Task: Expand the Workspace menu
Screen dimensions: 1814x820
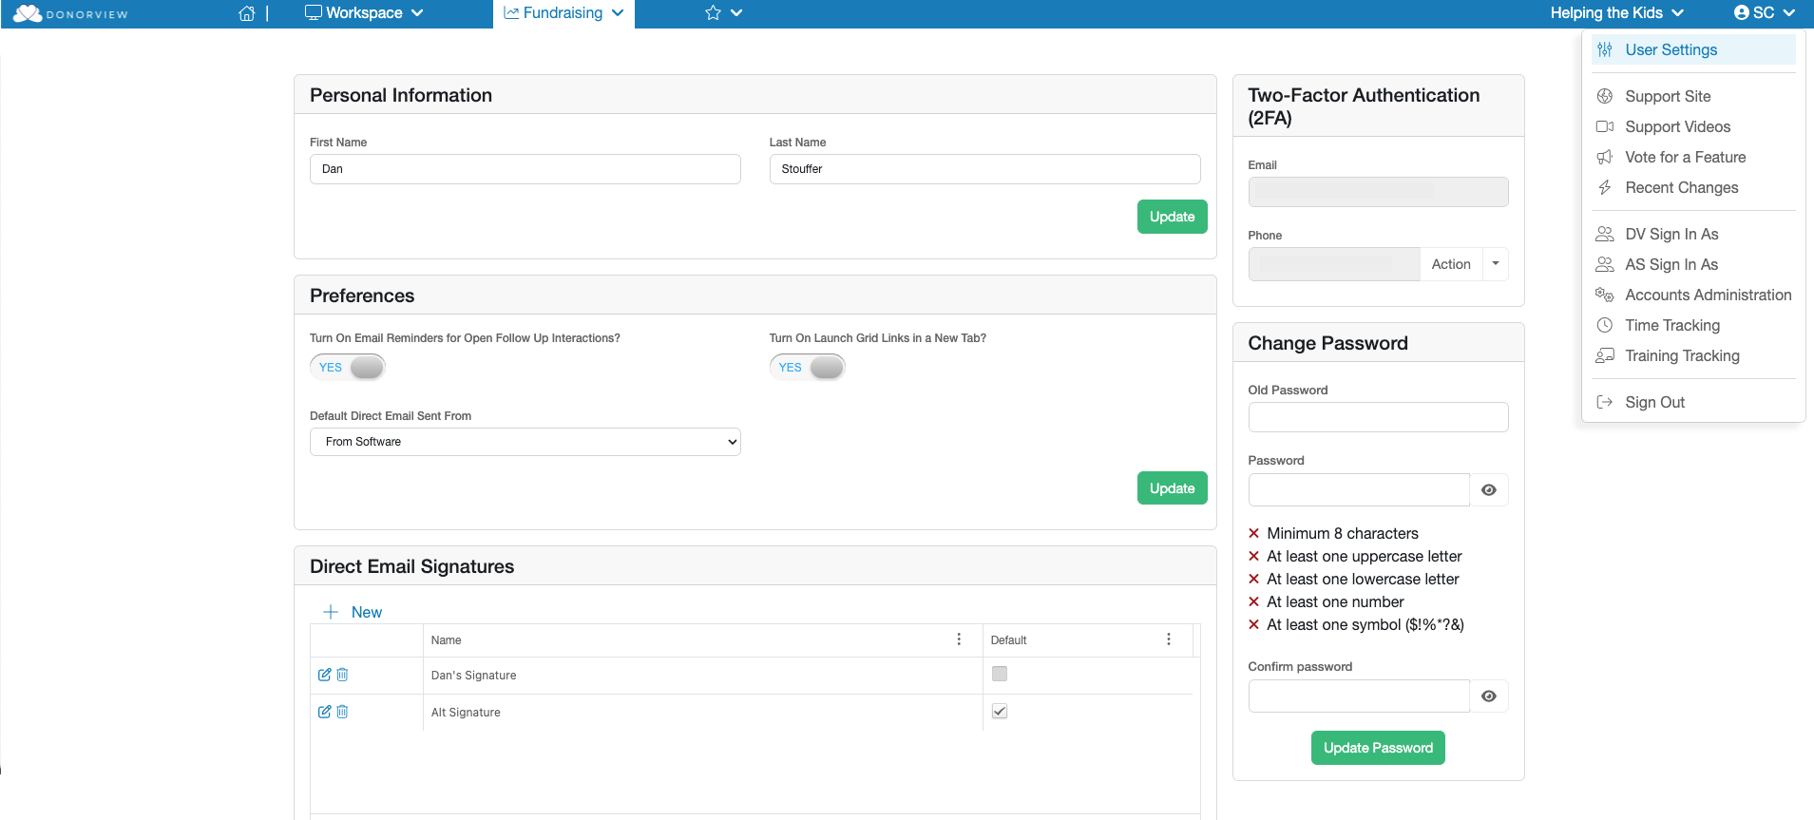Action: (364, 13)
